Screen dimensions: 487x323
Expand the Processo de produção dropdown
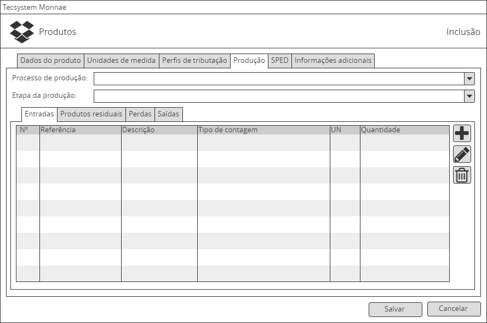tap(469, 79)
